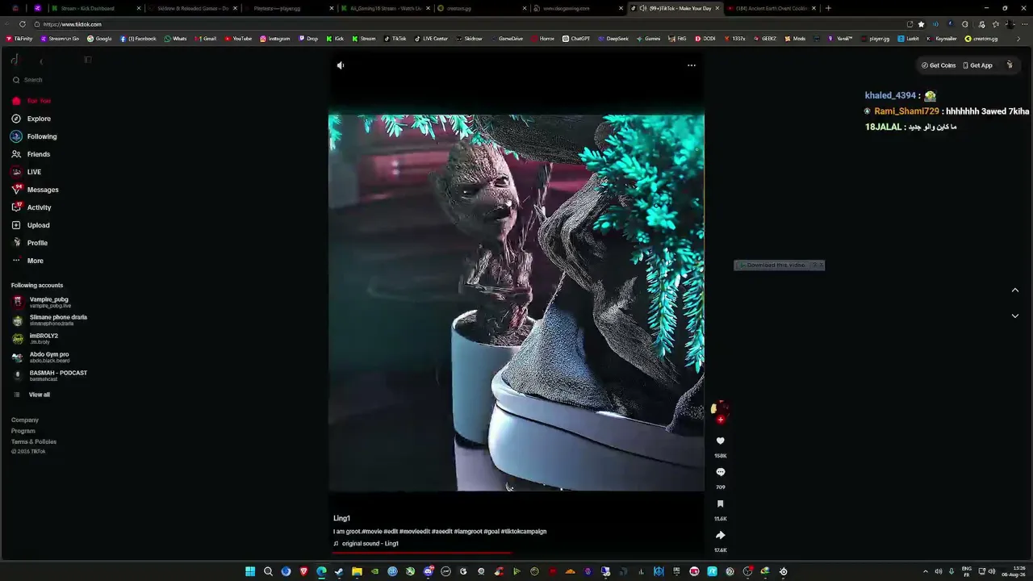Open File Explorer from the taskbar
Screen dimensions: 1033x581
[357, 571]
